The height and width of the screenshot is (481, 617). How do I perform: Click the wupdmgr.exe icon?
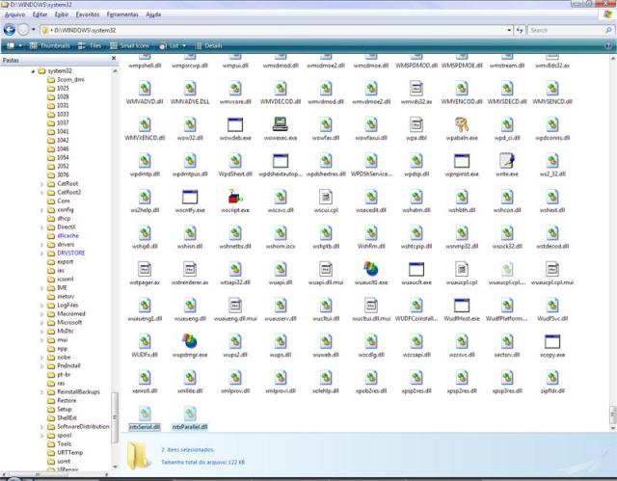click(x=190, y=342)
